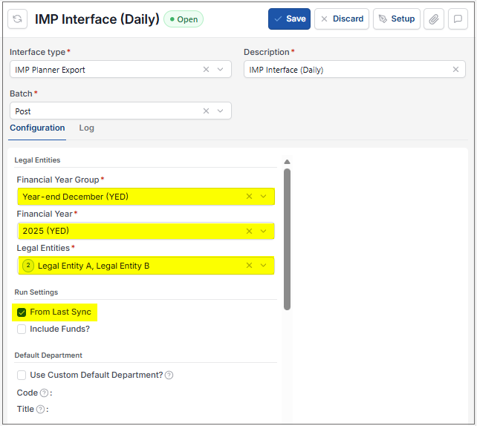Show help for Use Custom Default Department
The image size is (477, 426).
[169, 376]
